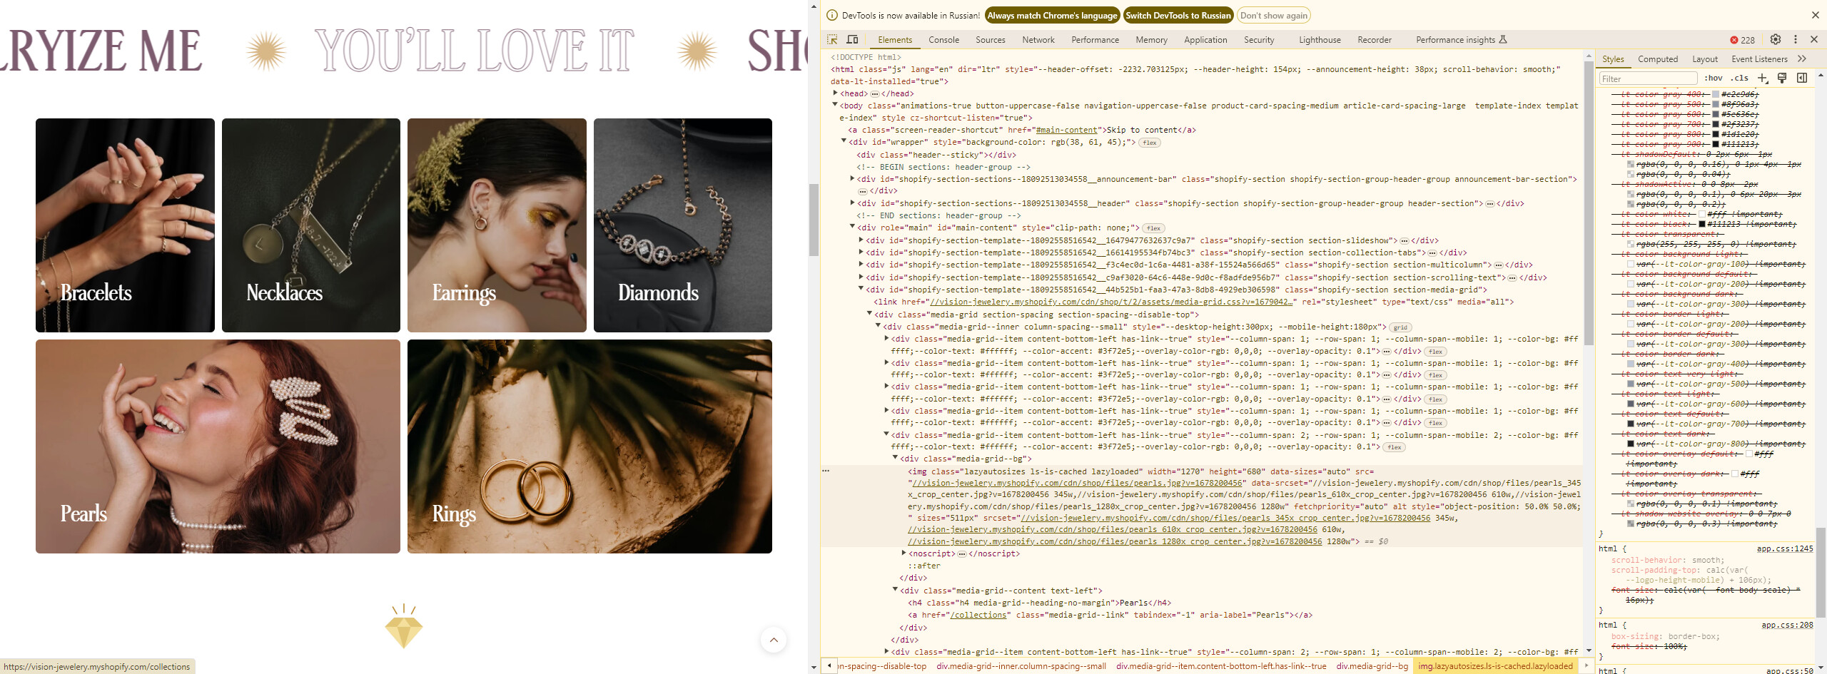Image resolution: width=1827 pixels, height=674 pixels.
Task: Expand the head element node
Action: click(835, 93)
